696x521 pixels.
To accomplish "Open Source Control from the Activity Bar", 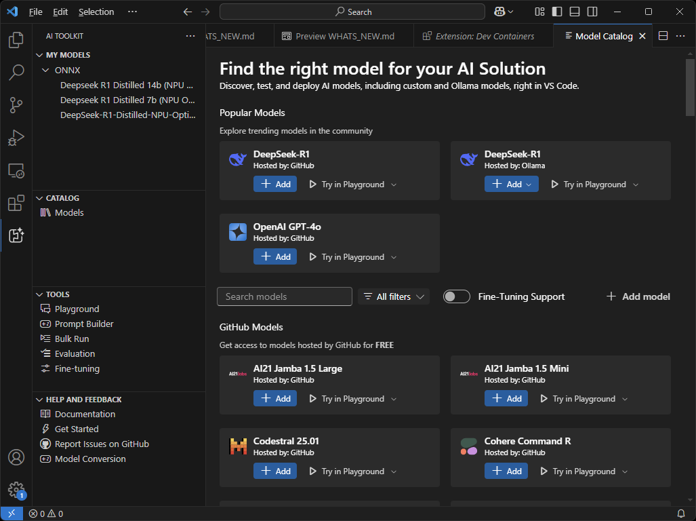I will pyautogui.click(x=16, y=105).
